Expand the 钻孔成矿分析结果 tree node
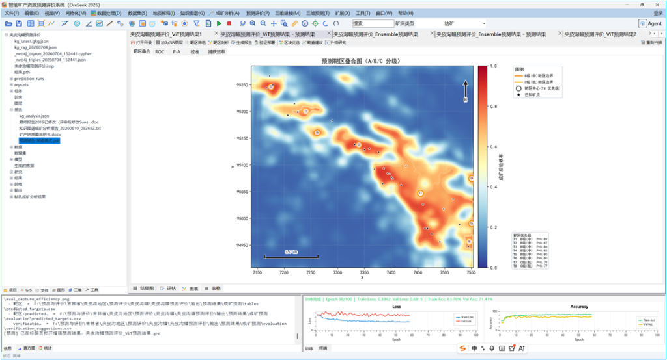Image resolution: width=667 pixels, height=360 pixels. (x=12, y=196)
